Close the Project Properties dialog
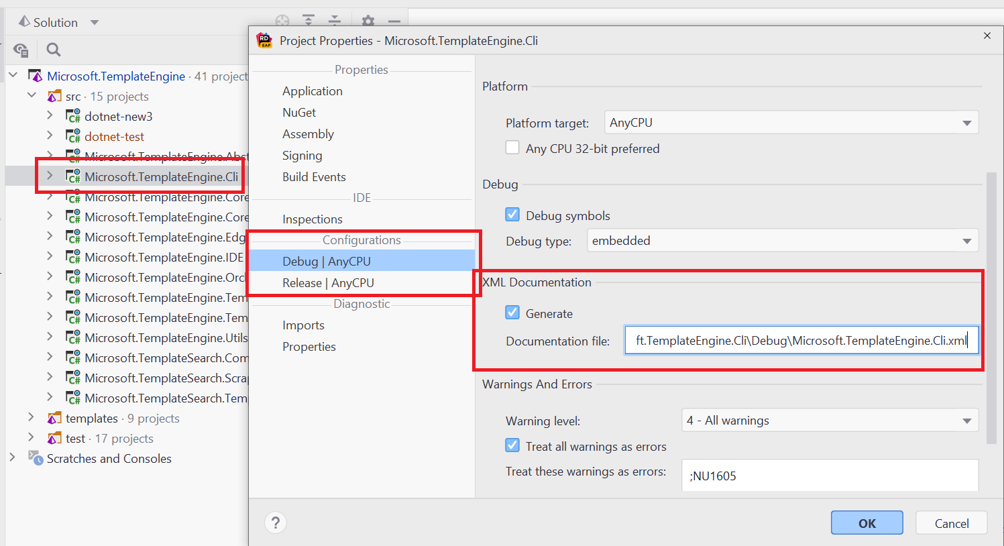The height and width of the screenshot is (546, 1004). click(x=987, y=36)
